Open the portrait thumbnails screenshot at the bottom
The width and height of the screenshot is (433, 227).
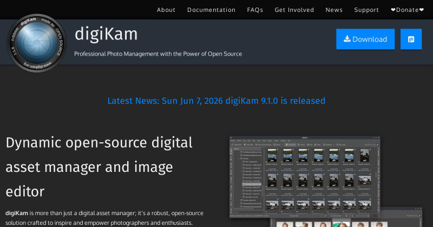[x=346, y=217]
